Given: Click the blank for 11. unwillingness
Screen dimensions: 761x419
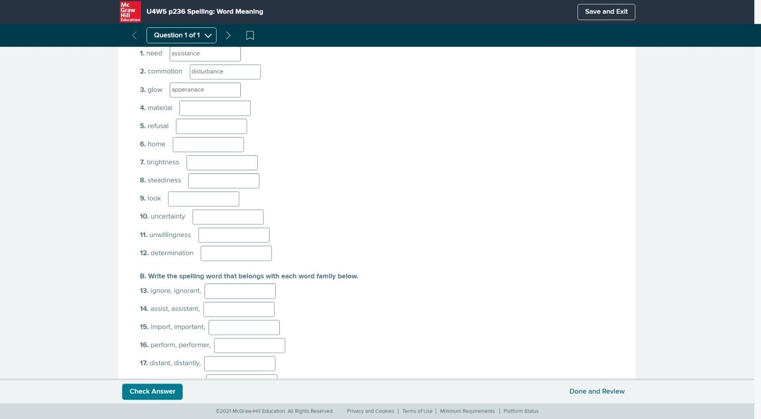Looking at the screenshot, I should (234, 235).
